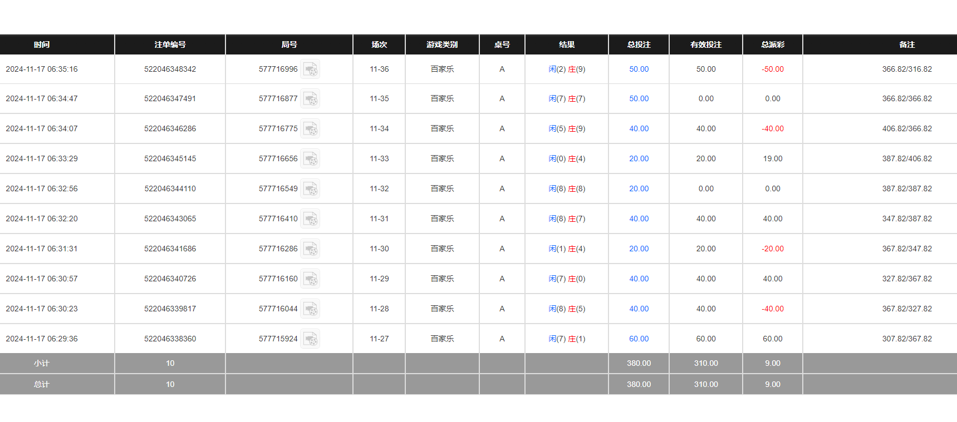Image resolution: width=957 pixels, height=422 pixels.
Task: Open the blue 60.00 total bet link
Action: pos(639,339)
